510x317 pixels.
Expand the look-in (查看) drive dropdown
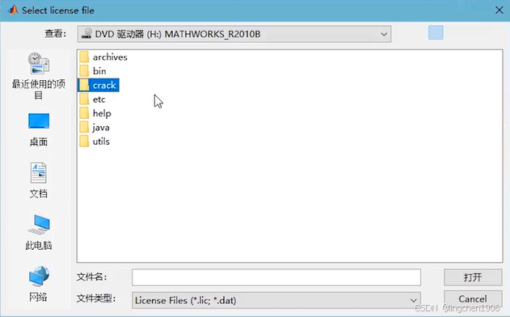pyautogui.click(x=384, y=34)
